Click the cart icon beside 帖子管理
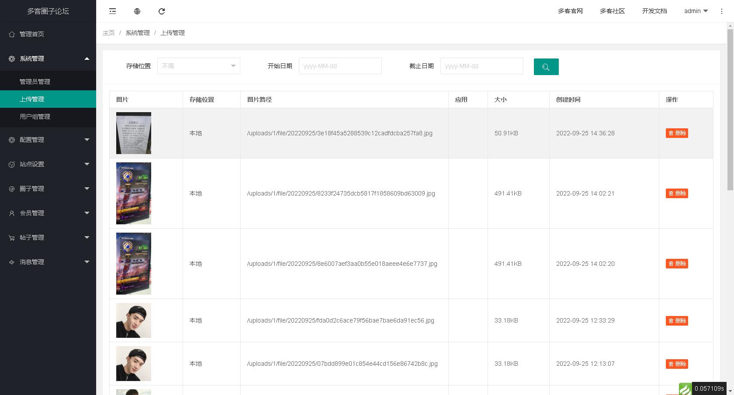Viewport: 734px width, 395px height. (x=11, y=237)
